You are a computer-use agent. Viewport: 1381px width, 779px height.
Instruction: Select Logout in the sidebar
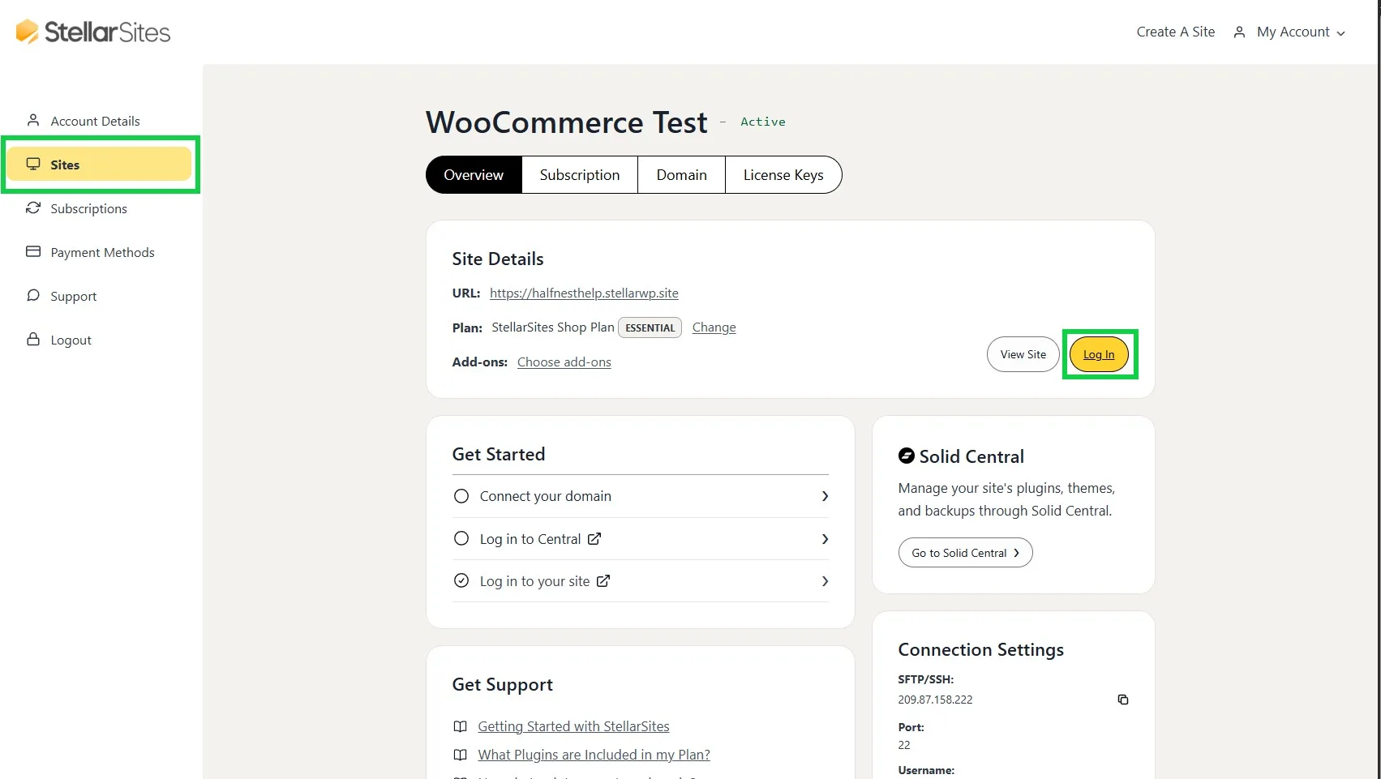coord(71,340)
